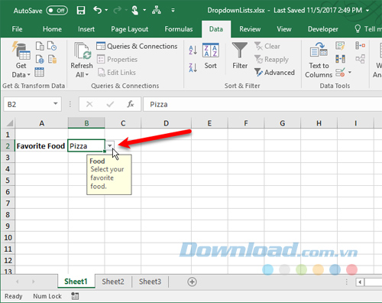Click Queries & Connections button
This screenshot has width=382, height=303.
[x=137, y=46]
